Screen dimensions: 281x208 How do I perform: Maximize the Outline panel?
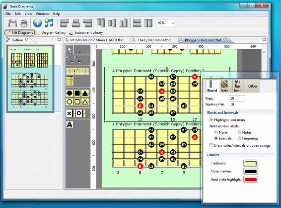[x=59, y=39]
